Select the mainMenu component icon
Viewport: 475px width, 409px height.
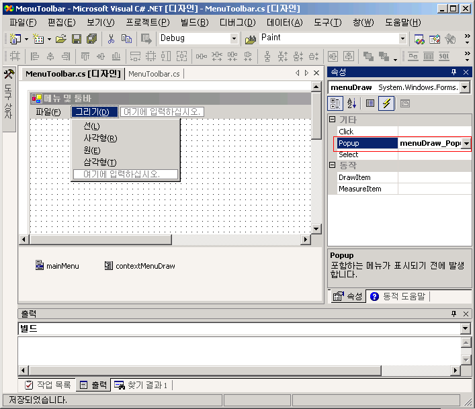coord(40,266)
